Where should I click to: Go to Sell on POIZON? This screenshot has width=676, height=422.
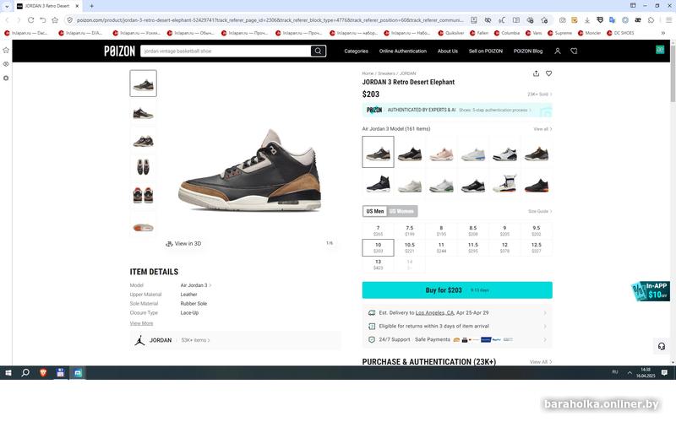coord(485,51)
